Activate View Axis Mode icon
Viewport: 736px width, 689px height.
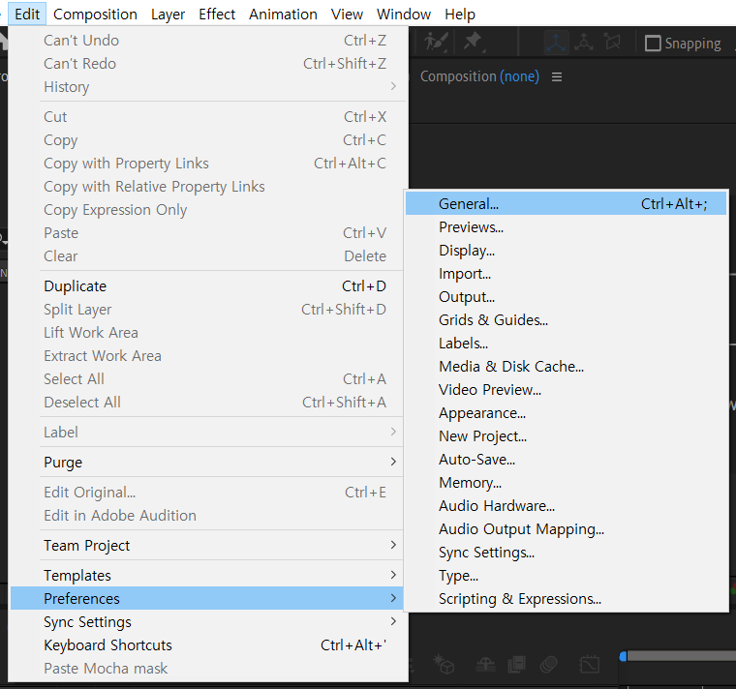click(x=613, y=43)
